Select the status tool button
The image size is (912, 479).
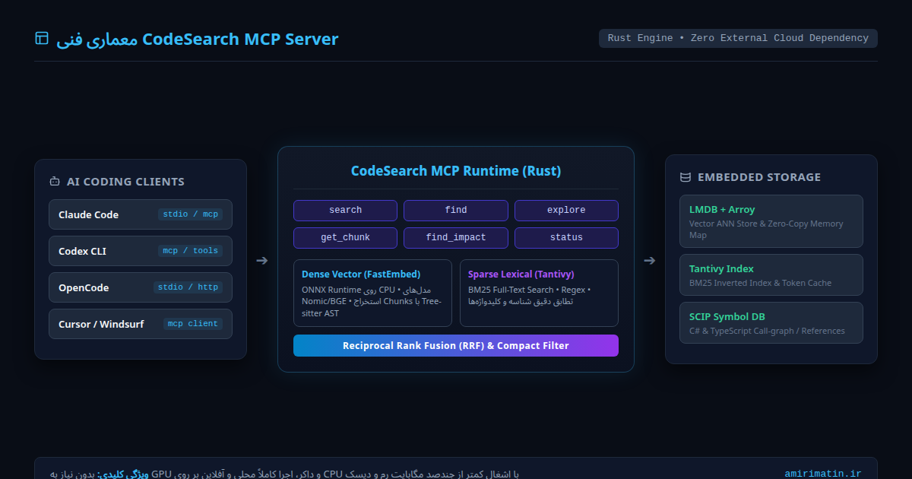pos(566,237)
